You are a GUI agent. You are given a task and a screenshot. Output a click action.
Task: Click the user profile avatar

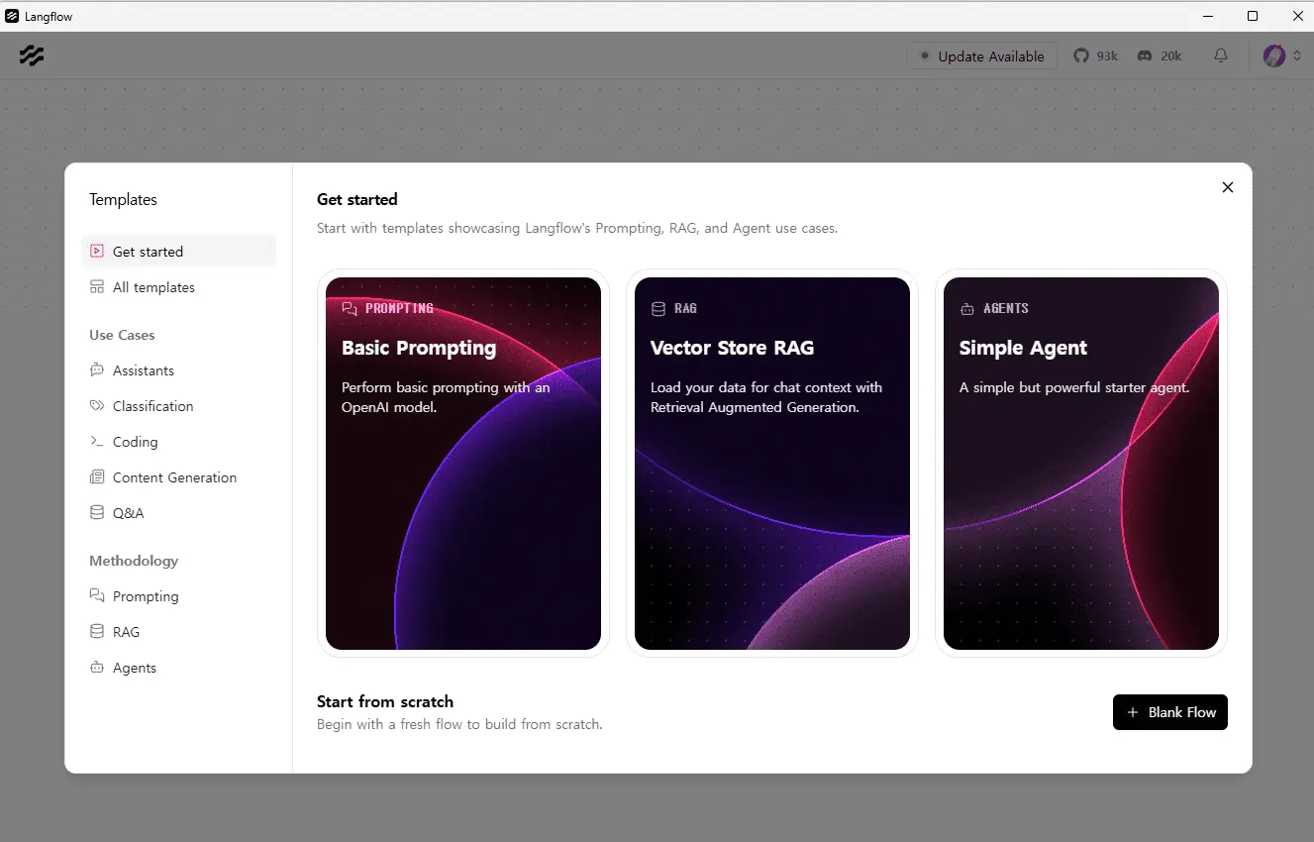1274,56
